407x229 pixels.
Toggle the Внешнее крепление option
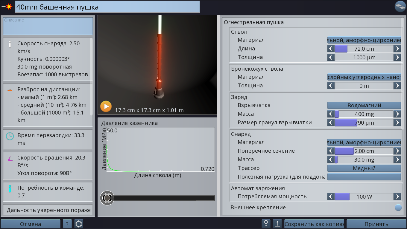(398, 208)
